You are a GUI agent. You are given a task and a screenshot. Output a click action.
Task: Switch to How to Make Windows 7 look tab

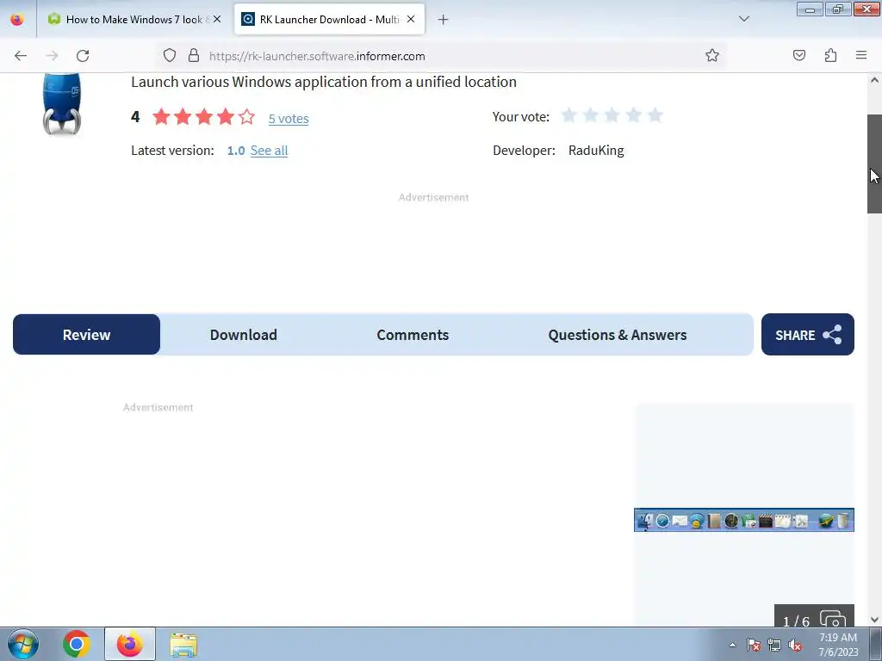pos(135,20)
